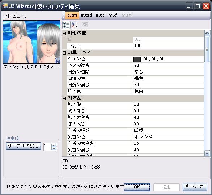The image size is (212, 195).
Task: Select the js3cmi tab
Action: point(72,15)
